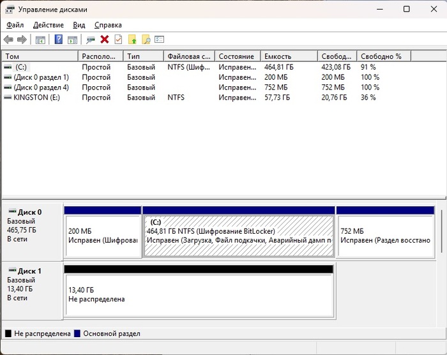447x355 pixels.
Task: Open Help via blue question mark icon
Action: point(58,40)
